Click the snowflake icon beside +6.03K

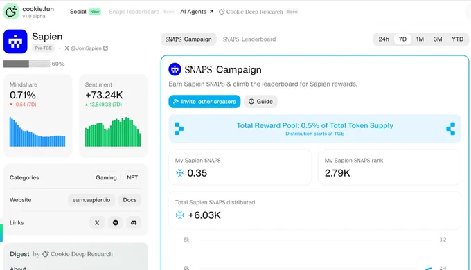[179, 215]
